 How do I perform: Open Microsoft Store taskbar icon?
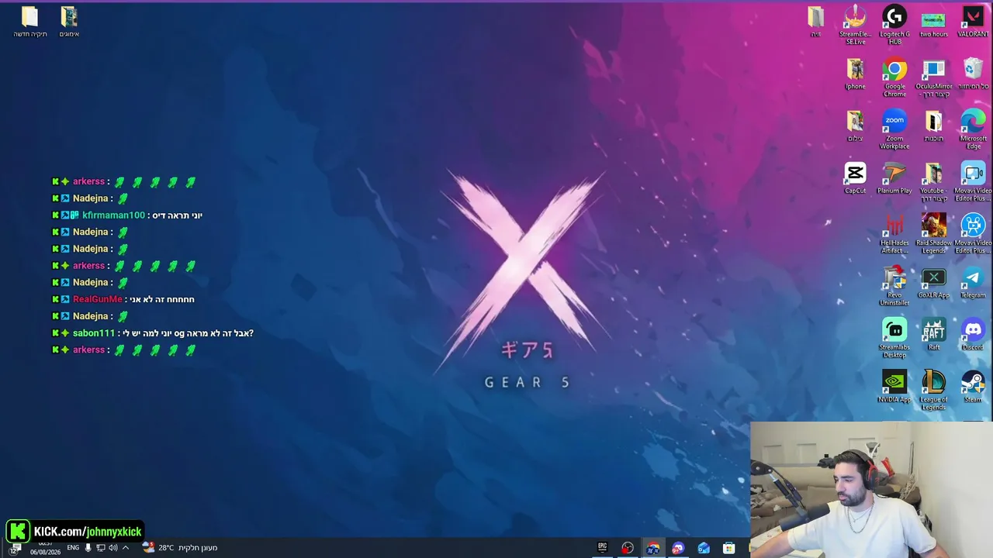728,548
